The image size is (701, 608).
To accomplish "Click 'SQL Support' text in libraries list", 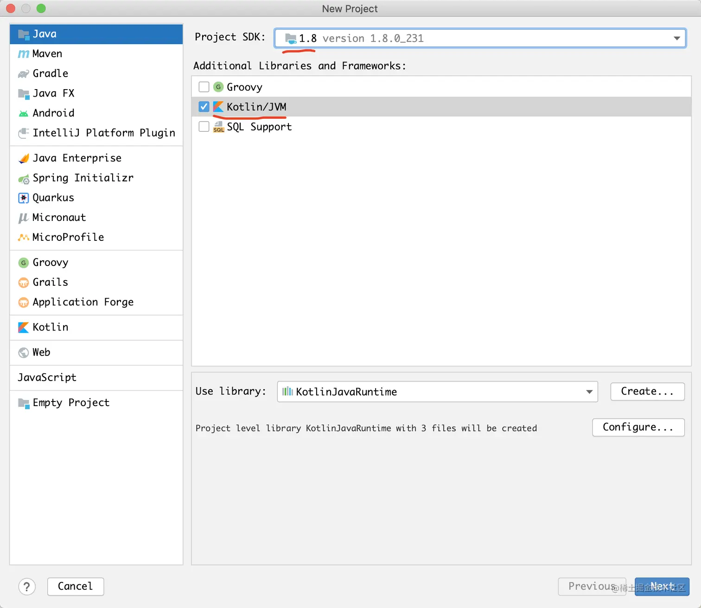I will (x=259, y=127).
